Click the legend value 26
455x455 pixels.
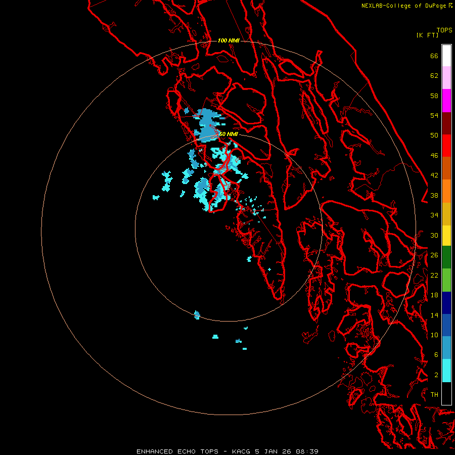434,255
